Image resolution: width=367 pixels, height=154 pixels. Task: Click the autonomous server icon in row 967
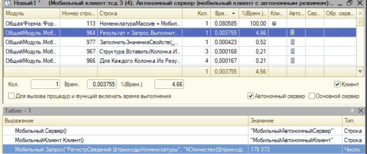tap(293, 52)
